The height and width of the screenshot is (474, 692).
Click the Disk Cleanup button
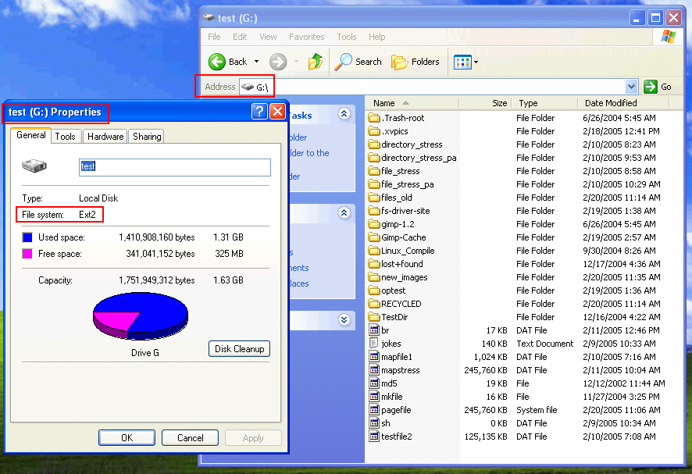[239, 349]
